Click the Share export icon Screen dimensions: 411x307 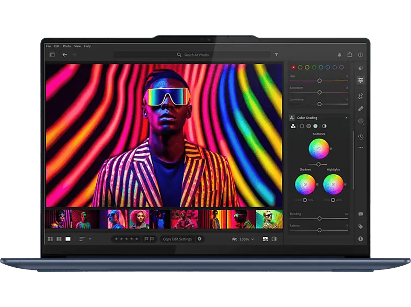(x=350, y=54)
